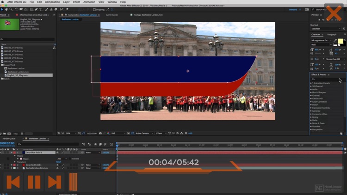
Task: Toggle the transparency grid button in viewer
Action: [x=132, y=134]
